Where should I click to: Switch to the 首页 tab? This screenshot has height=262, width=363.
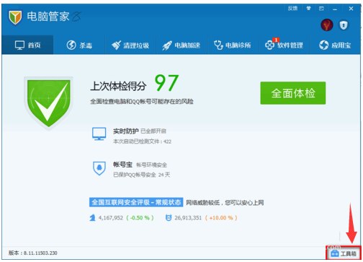click(x=27, y=45)
